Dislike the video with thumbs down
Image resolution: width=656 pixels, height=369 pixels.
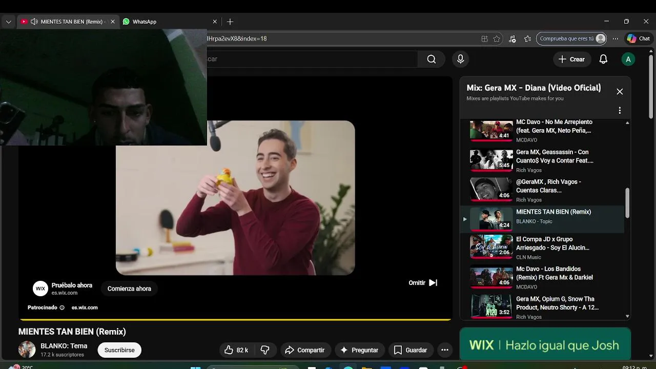coord(265,350)
